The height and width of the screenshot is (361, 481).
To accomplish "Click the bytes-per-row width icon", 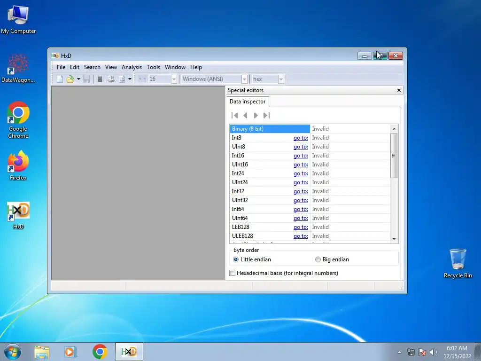I will [142, 79].
